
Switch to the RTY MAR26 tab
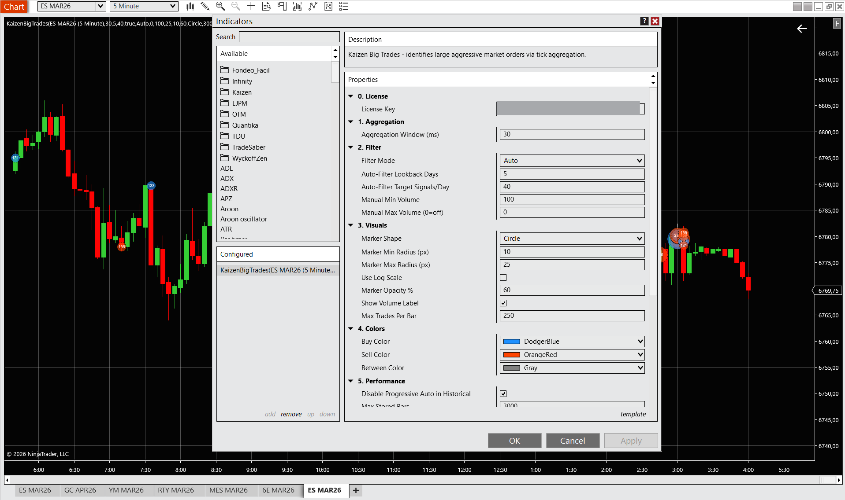(175, 490)
